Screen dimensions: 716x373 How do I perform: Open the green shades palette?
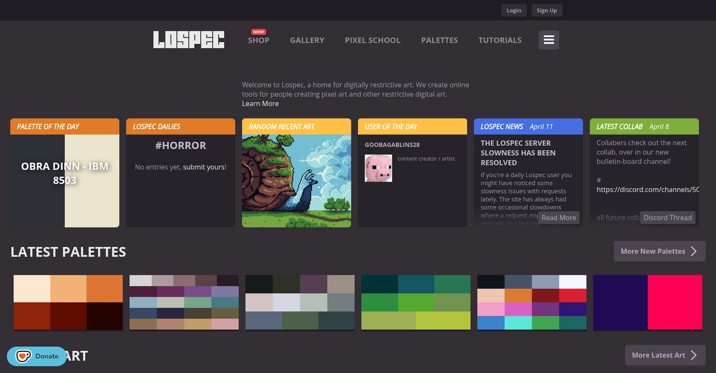[416, 302]
